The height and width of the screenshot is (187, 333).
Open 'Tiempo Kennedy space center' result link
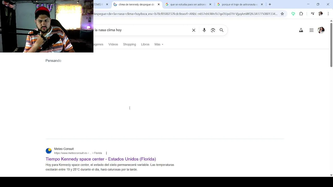pyautogui.click(x=101, y=159)
